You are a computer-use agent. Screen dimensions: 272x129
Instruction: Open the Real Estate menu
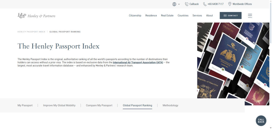[167, 15]
